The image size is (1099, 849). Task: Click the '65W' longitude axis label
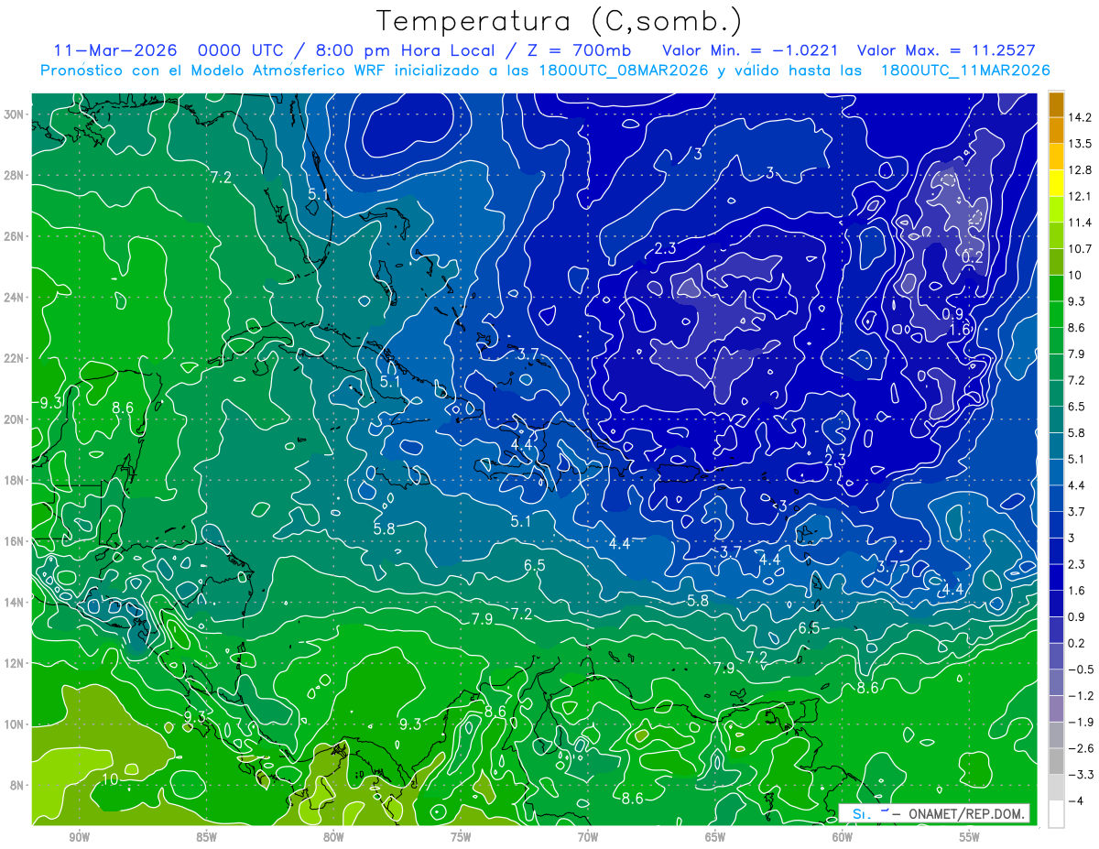coord(715,837)
